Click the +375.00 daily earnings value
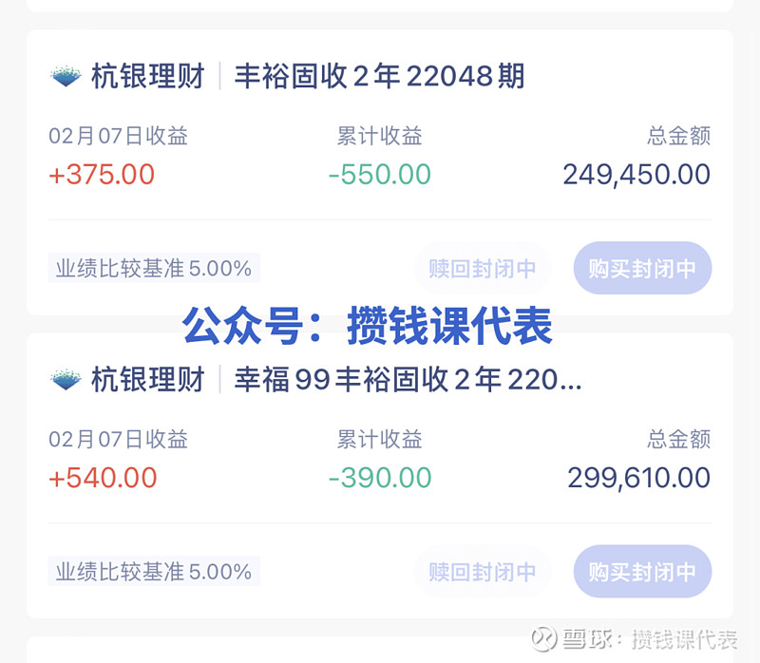 coord(102,175)
